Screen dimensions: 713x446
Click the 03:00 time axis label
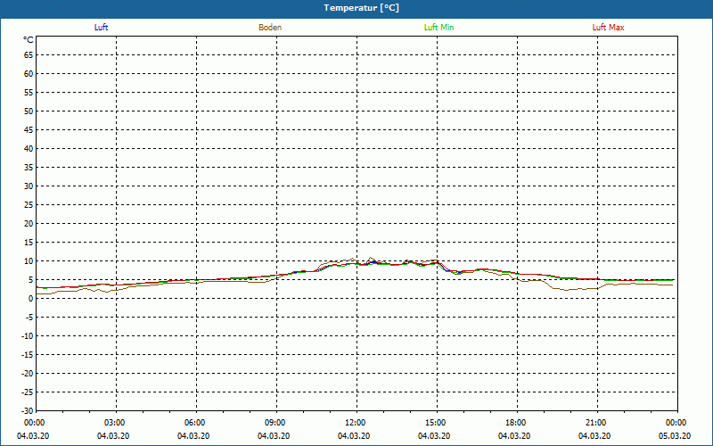[x=115, y=423]
